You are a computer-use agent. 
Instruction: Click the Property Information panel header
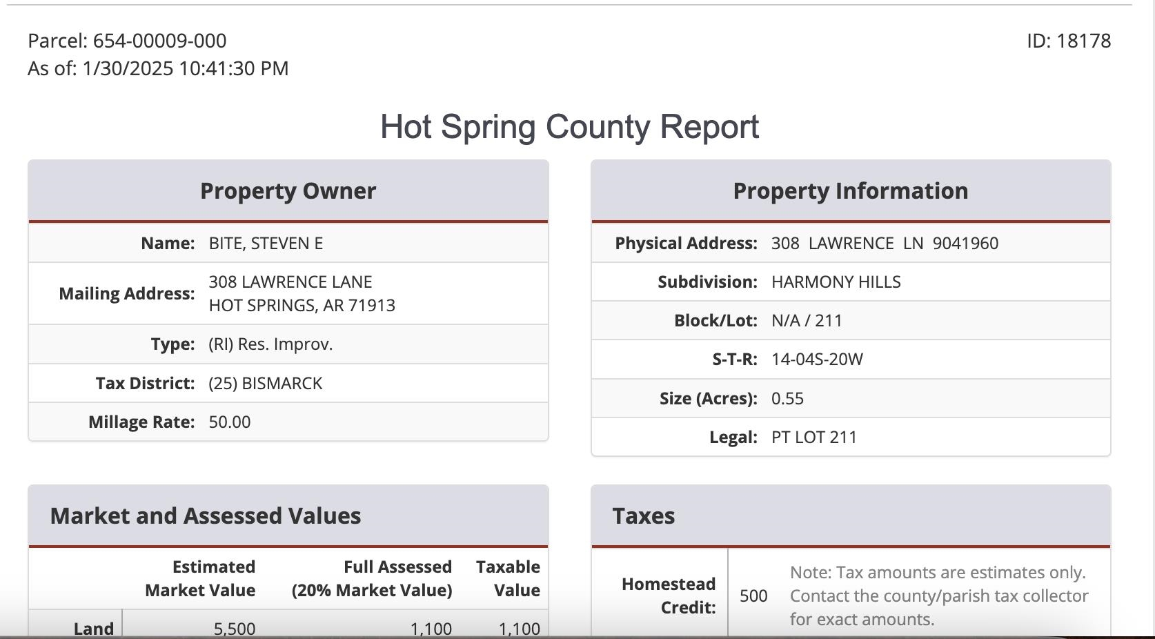pos(851,191)
